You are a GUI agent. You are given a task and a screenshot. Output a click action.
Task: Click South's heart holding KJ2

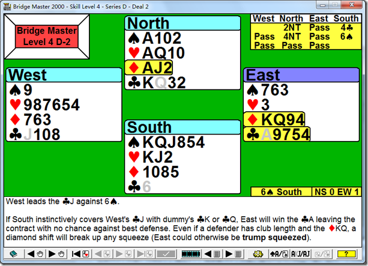coord(151,157)
